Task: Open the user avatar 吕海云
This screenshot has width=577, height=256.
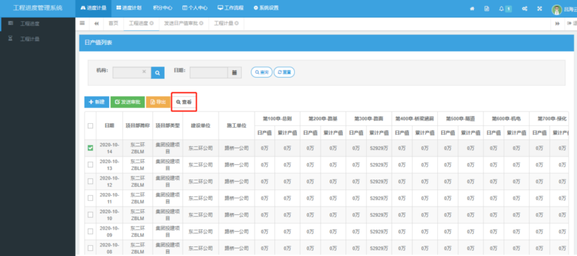Action: click(x=557, y=9)
